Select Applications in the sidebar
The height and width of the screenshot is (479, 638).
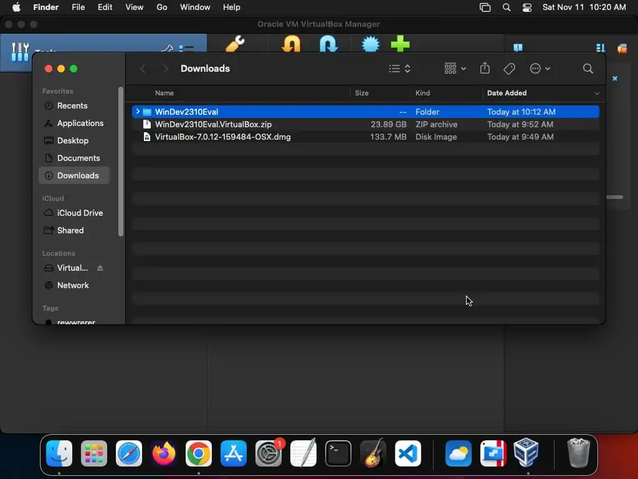pos(74,123)
